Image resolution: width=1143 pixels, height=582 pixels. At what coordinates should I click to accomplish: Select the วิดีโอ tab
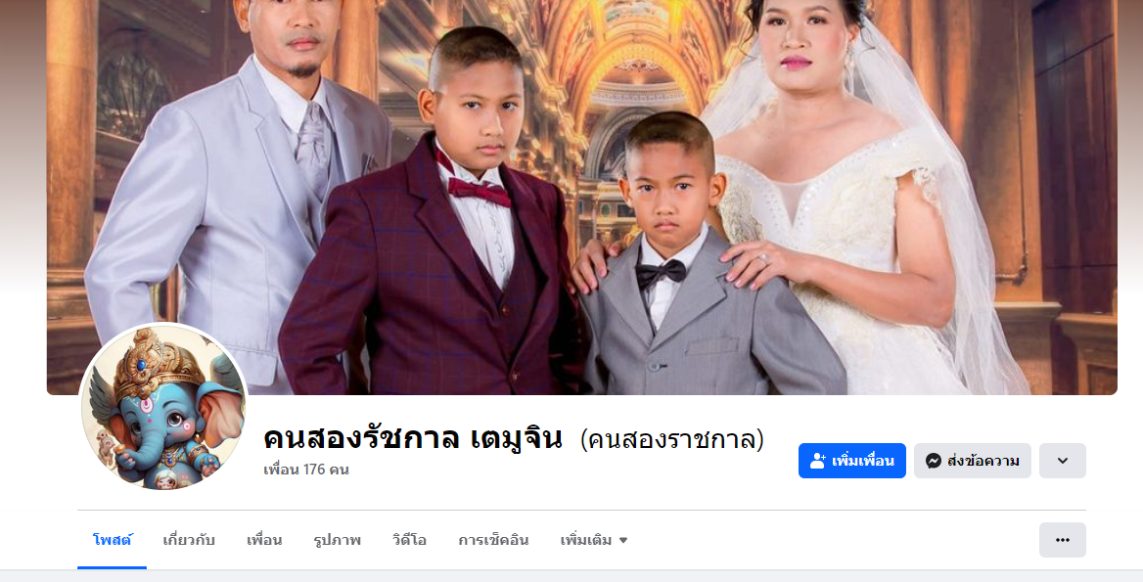click(409, 541)
